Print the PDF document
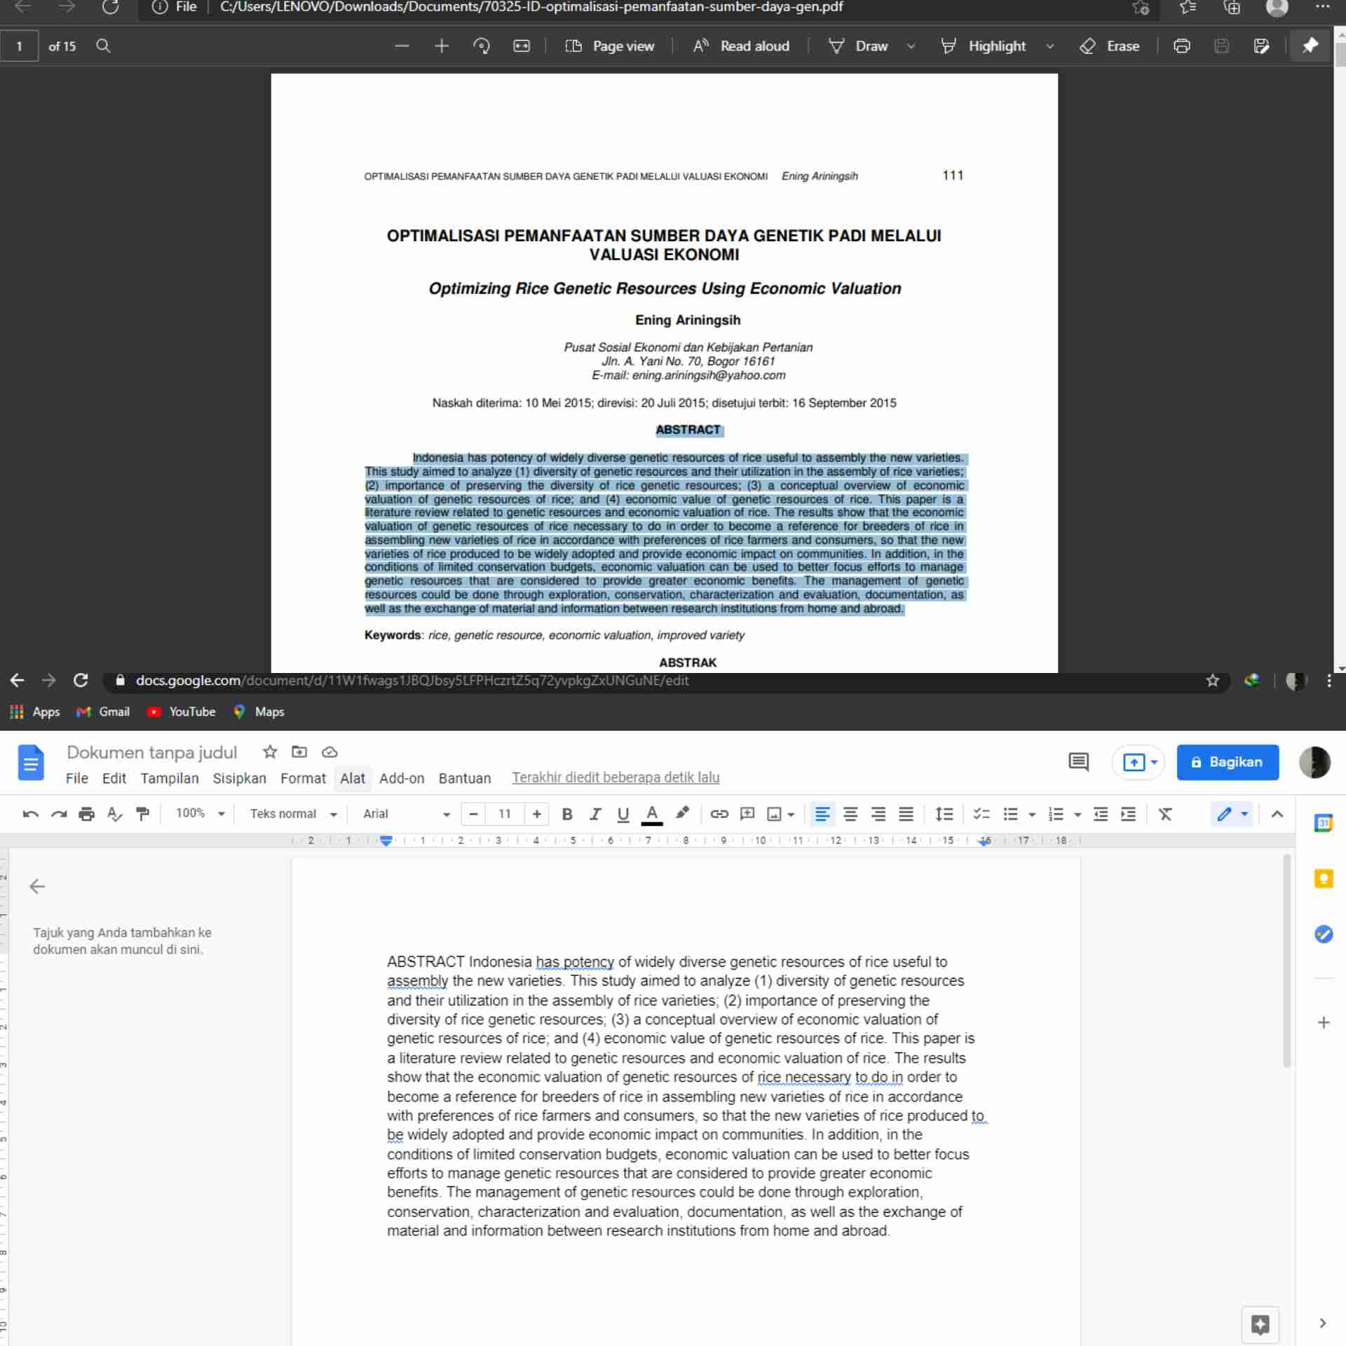 (1181, 46)
